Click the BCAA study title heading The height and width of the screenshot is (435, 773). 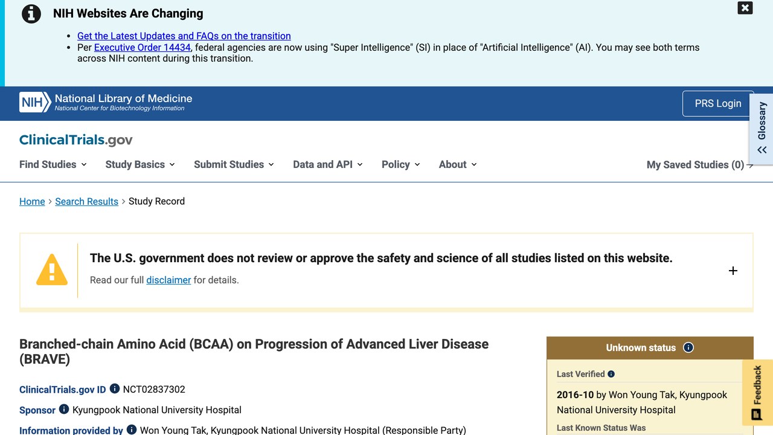(254, 352)
